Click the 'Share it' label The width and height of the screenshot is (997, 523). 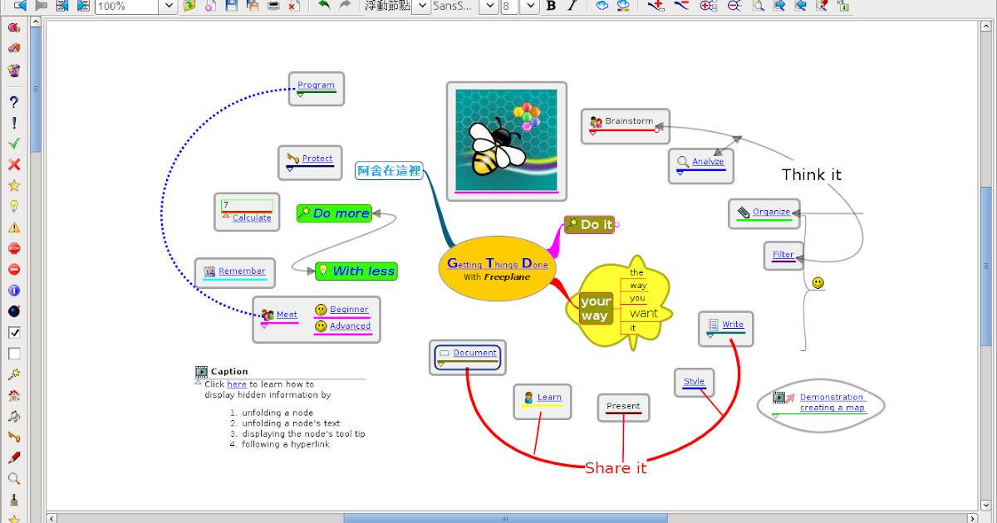(616, 468)
